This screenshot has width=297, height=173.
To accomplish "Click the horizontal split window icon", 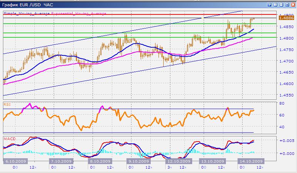I will 280,4.
